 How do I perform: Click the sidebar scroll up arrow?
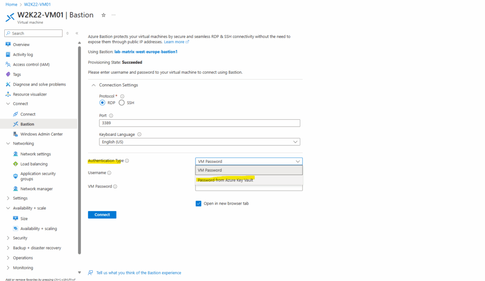click(x=79, y=43)
